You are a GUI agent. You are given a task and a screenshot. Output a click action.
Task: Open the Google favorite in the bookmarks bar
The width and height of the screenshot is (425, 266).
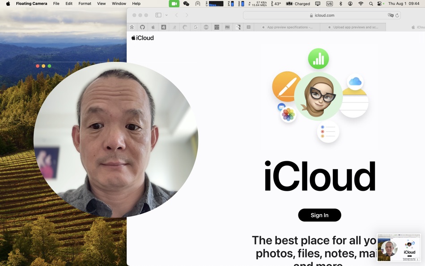[195, 27]
